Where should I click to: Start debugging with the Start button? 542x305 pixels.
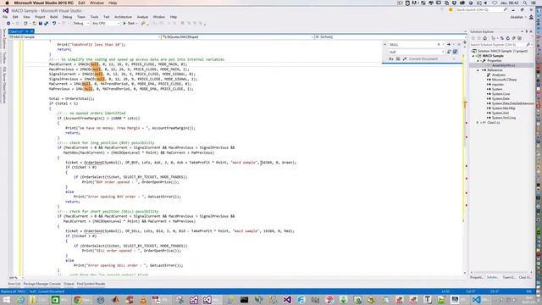click(x=129, y=23)
